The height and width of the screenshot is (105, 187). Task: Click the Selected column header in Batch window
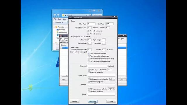(64, 45)
